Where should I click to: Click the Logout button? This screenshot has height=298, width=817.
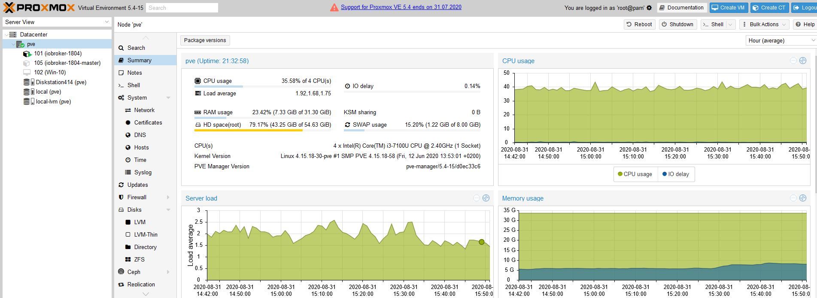click(x=804, y=8)
